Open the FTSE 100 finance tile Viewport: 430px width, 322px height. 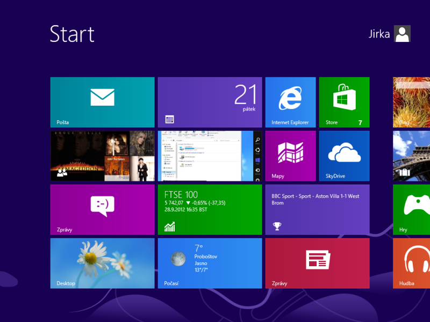click(x=210, y=209)
